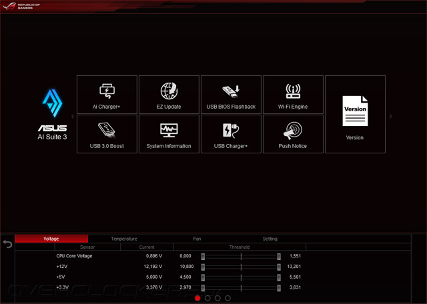This screenshot has height=304, width=427.
Task: Click current value 0,896 V
Action: coord(154,256)
